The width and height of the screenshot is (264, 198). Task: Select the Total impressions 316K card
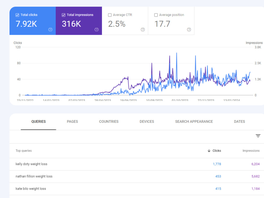79,21
